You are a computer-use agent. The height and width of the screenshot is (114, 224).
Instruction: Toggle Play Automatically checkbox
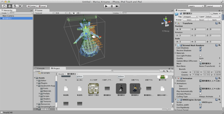pos(200,91)
